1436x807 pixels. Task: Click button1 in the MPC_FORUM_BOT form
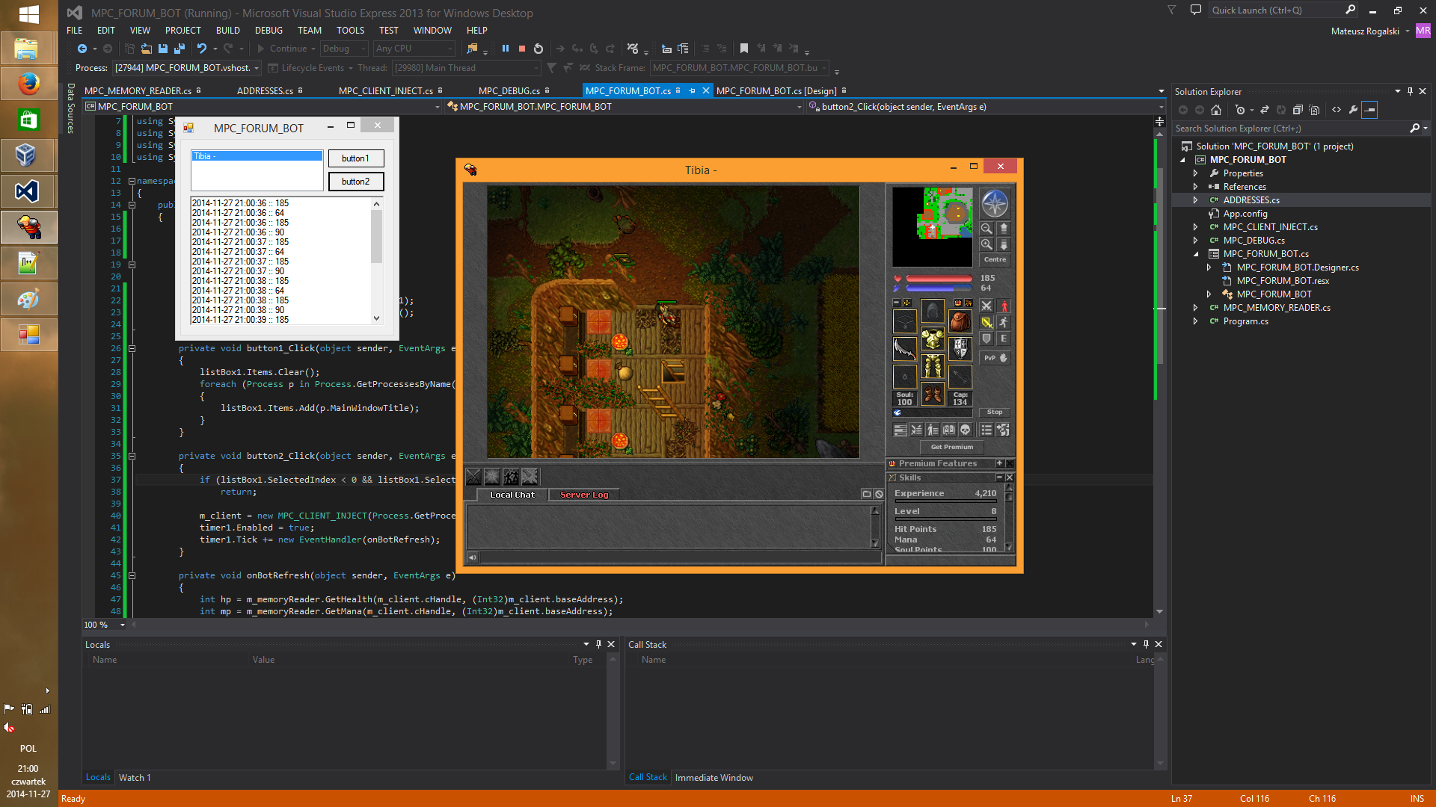tap(355, 158)
